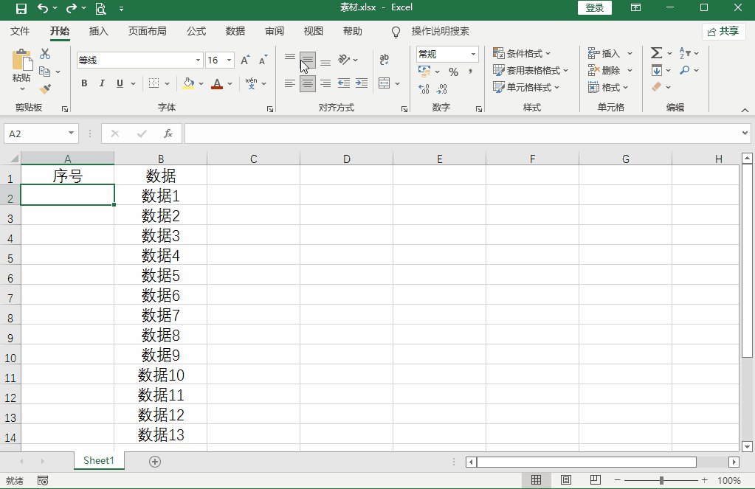Toggle center horizontal alignment
This screenshot has height=489, width=755.
click(x=307, y=84)
